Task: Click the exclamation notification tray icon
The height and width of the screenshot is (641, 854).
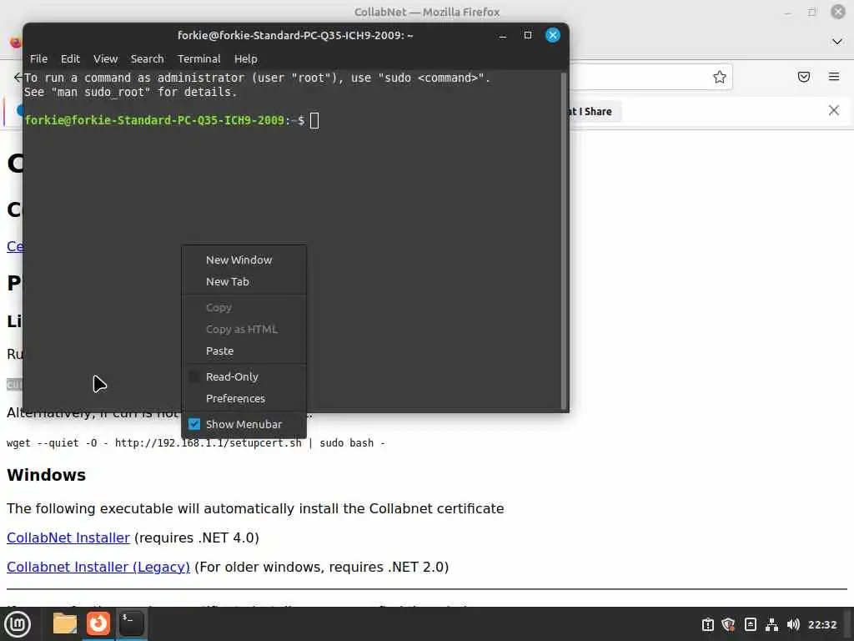Action: (x=707, y=624)
